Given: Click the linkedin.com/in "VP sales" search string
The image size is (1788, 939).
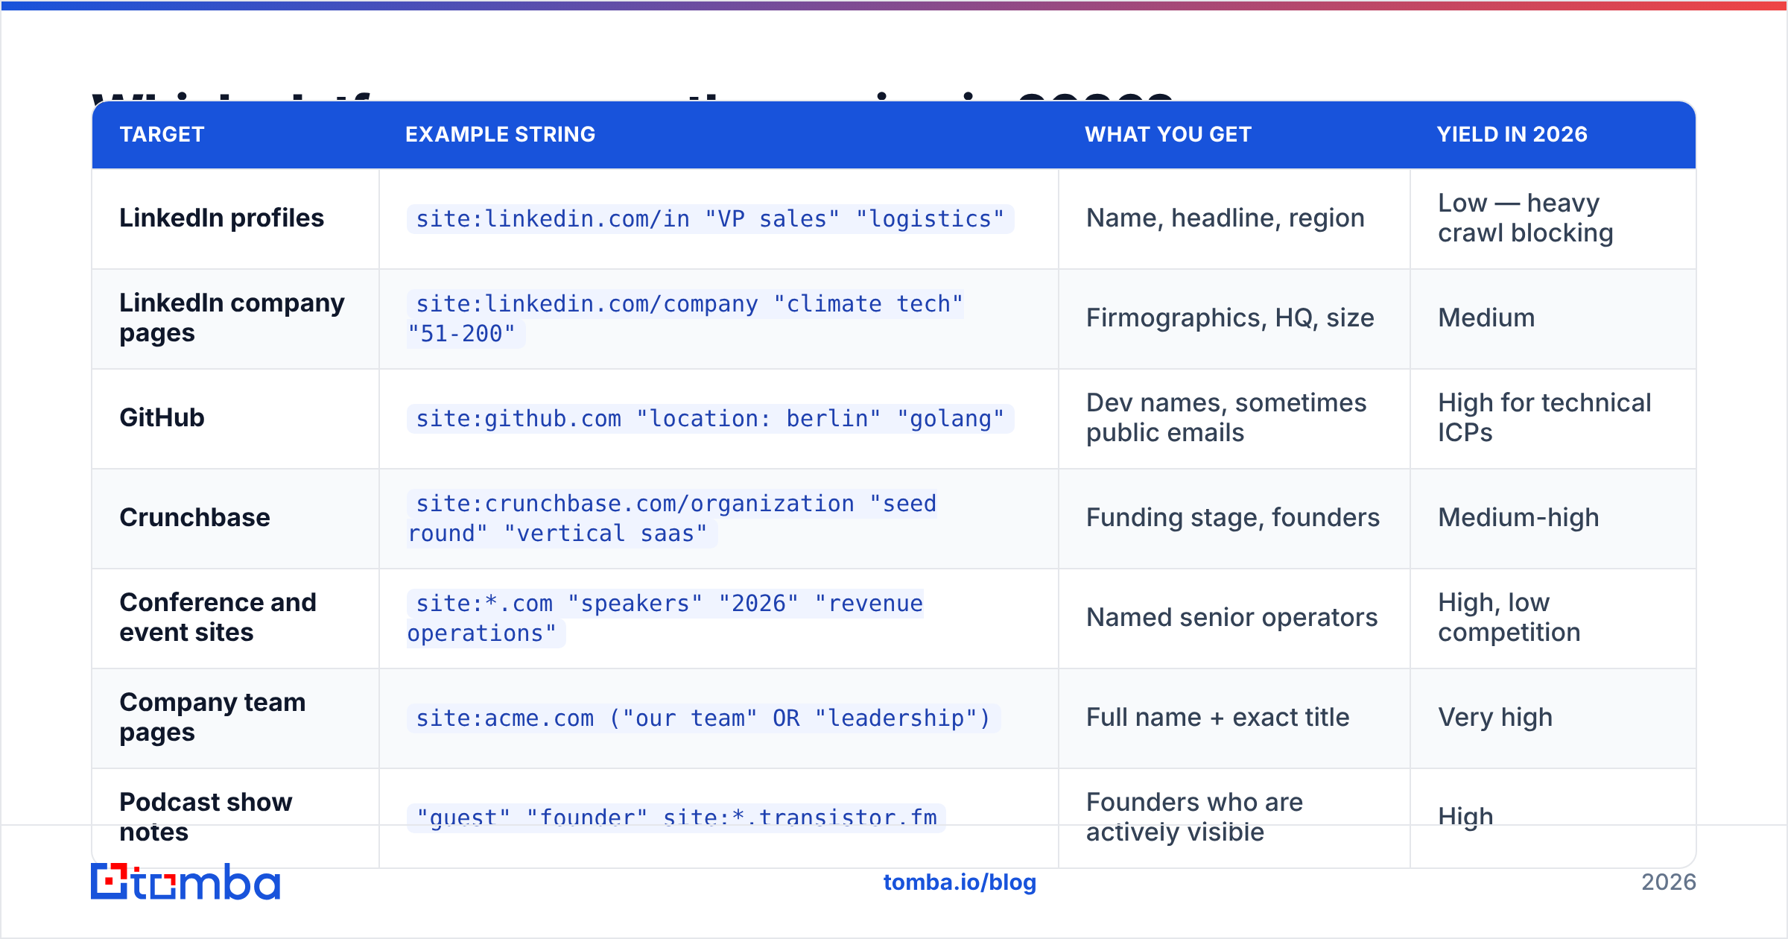Looking at the screenshot, I should (710, 219).
